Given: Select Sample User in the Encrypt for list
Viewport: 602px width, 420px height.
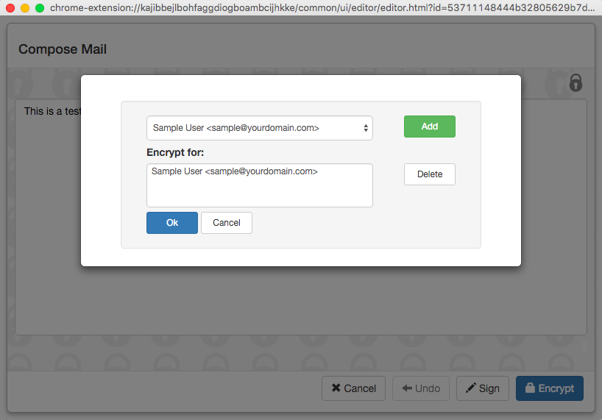Looking at the screenshot, I should click(234, 171).
